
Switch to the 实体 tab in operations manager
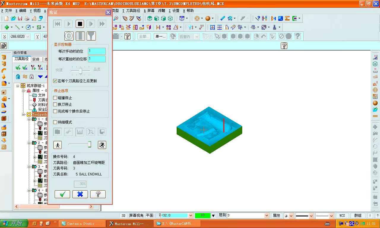coord(36,59)
